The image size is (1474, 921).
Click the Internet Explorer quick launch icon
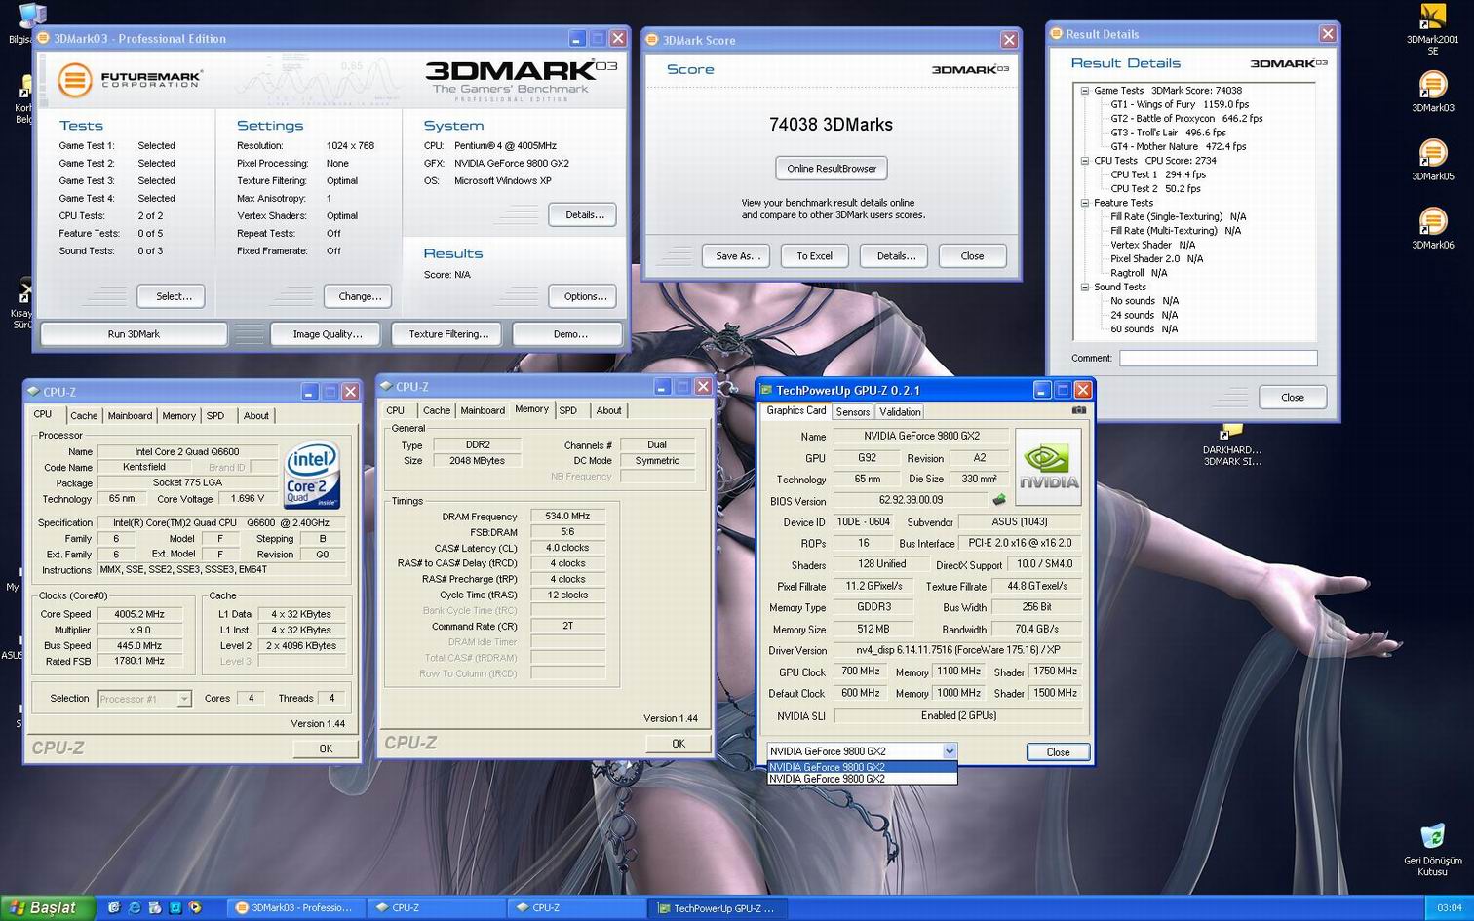click(x=135, y=907)
